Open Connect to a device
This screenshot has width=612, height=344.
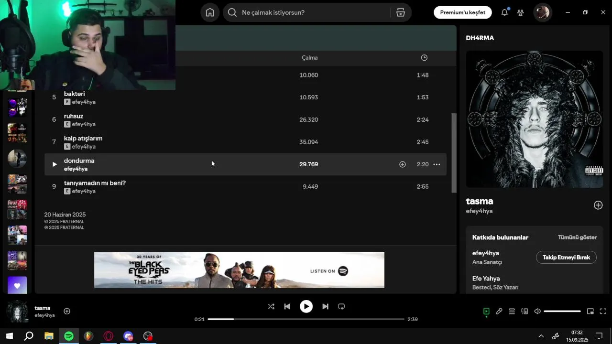tap(525, 312)
